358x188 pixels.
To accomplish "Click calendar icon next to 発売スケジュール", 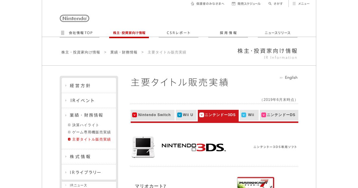I will 234,4.
